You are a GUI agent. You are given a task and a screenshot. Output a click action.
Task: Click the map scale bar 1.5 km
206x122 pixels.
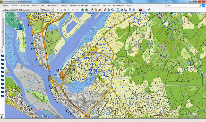[x=195, y=114]
